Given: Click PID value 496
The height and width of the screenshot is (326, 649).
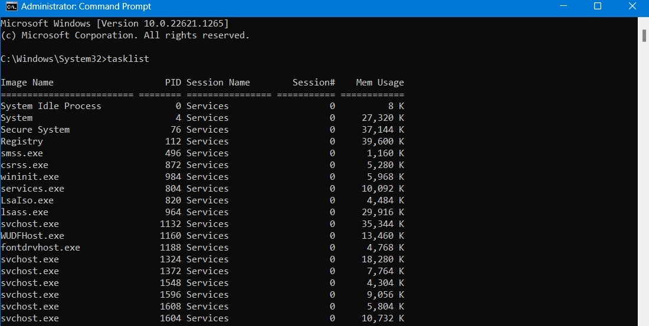Looking at the screenshot, I should click(x=173, y=153).
